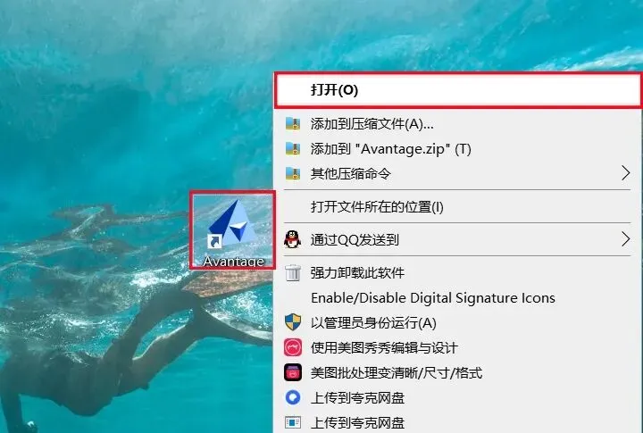Click the red 美图秀秀 icon
This screenshot has height=433, width=643.
pos(293,347)
